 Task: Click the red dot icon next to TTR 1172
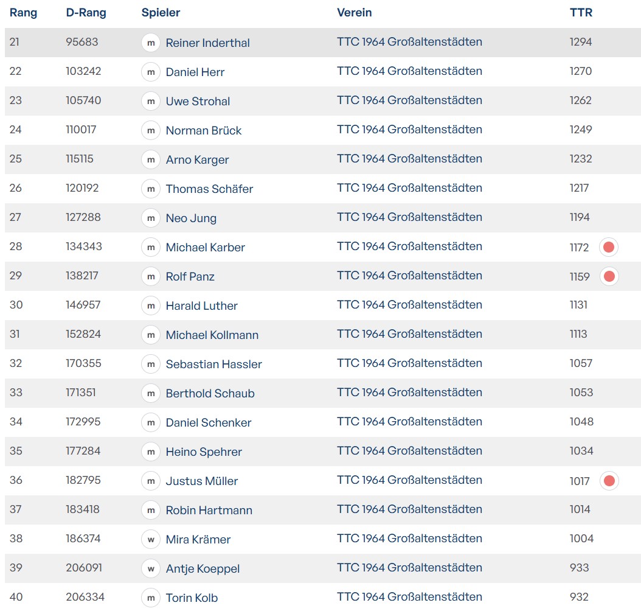(x=609, y=247)
